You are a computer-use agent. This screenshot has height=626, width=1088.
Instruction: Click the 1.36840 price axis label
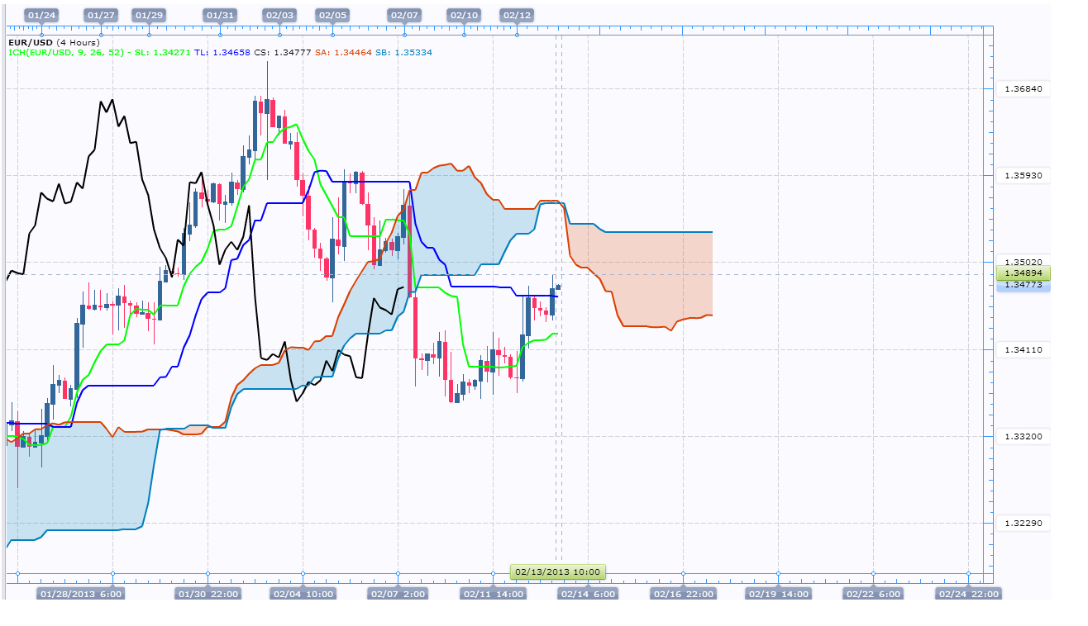tap(1023, 89)
